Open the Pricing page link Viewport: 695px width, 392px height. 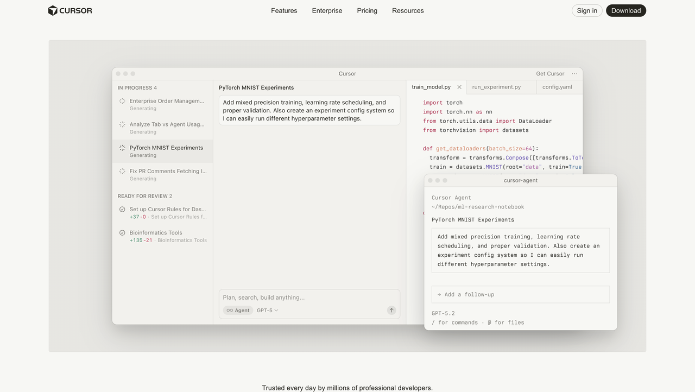367,10
